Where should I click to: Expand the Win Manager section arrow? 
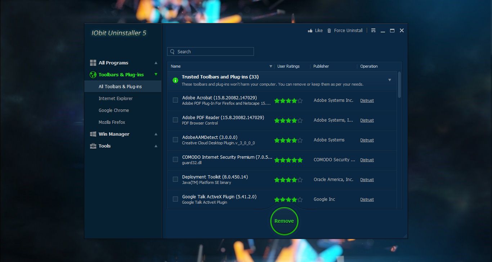[156, 134]
